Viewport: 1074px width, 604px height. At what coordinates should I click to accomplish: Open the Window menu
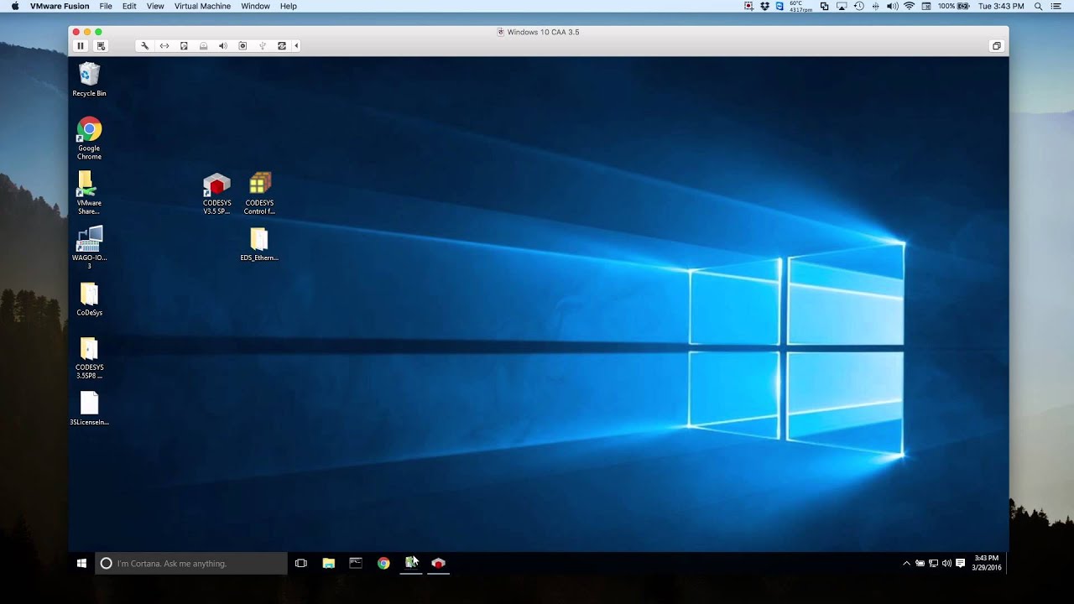(255, 6)
